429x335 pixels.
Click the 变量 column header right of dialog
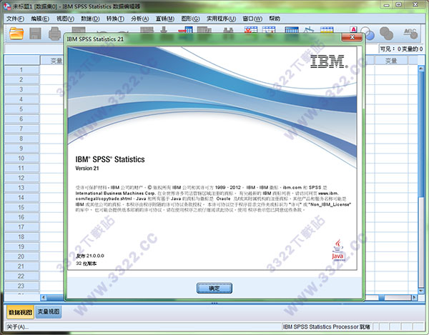pos(391,61)
